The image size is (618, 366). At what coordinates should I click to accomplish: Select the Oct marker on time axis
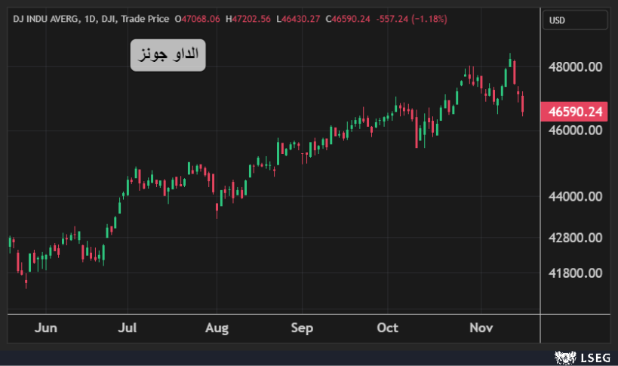tap(387, 328)
